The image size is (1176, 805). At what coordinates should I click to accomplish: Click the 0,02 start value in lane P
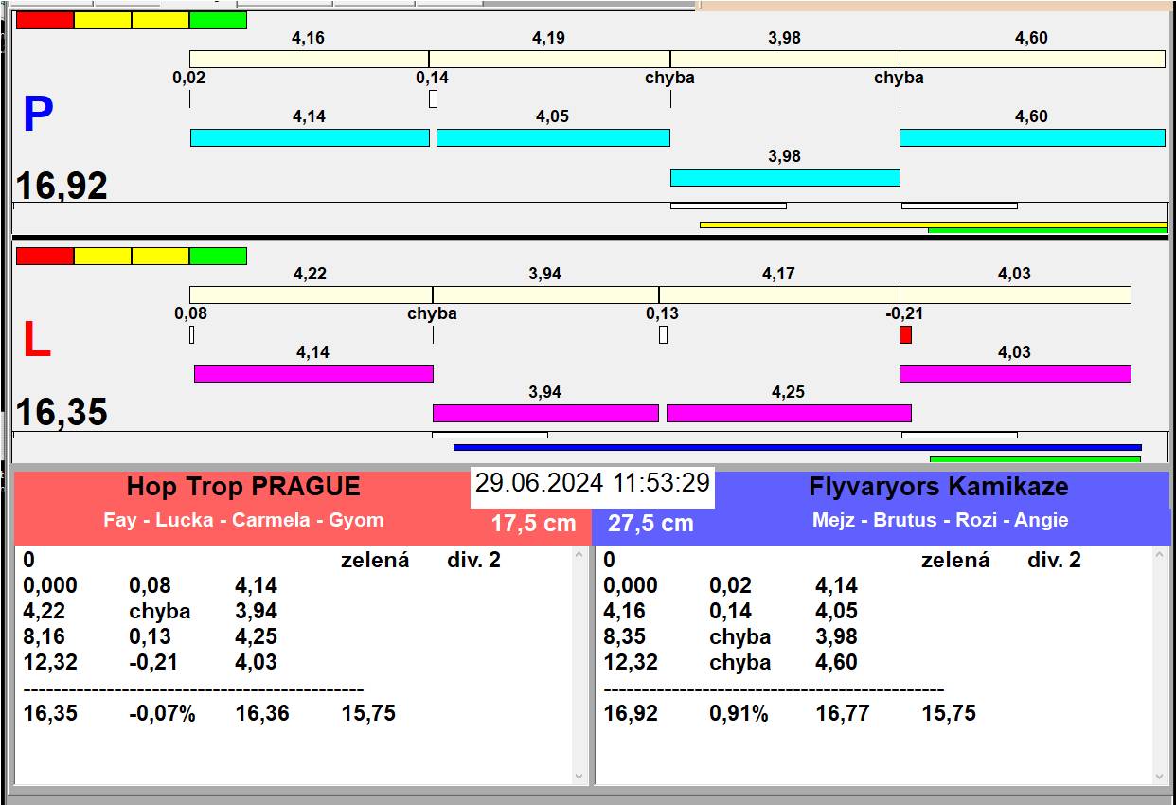pos(189,78)
